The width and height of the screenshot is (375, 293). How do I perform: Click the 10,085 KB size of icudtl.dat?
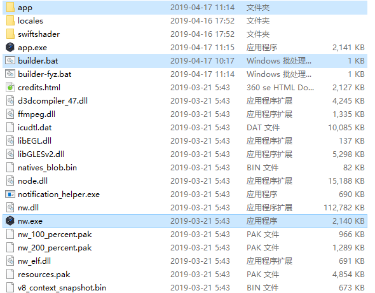click(x=346, y=128)
